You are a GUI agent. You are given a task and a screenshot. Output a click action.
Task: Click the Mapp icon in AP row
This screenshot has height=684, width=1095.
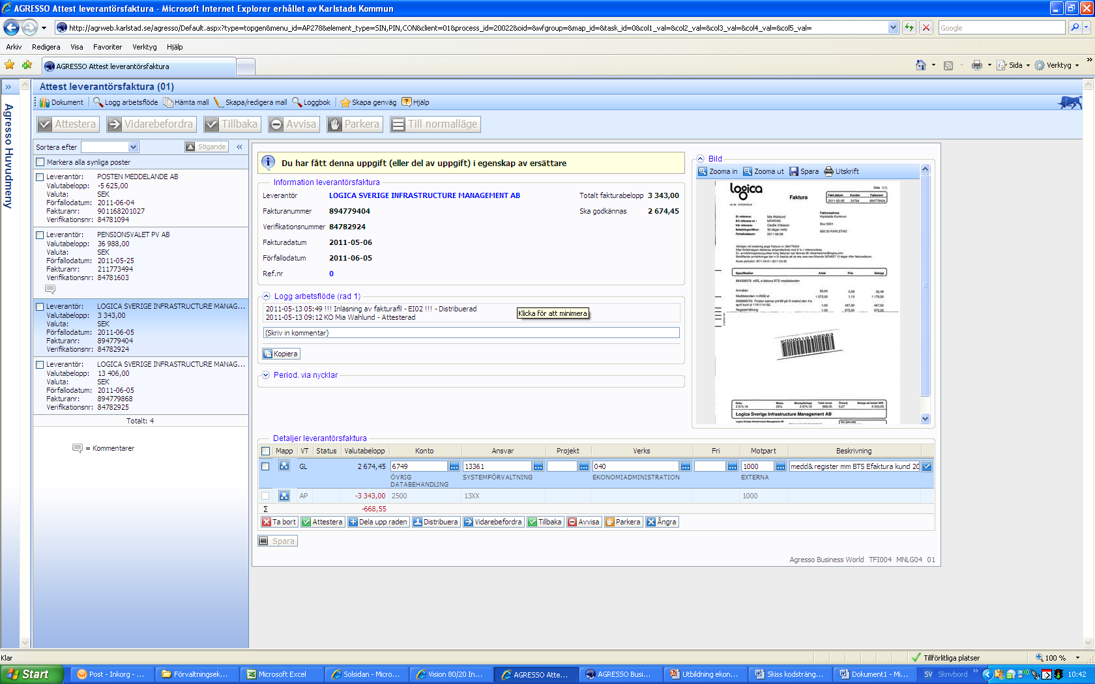284,496
